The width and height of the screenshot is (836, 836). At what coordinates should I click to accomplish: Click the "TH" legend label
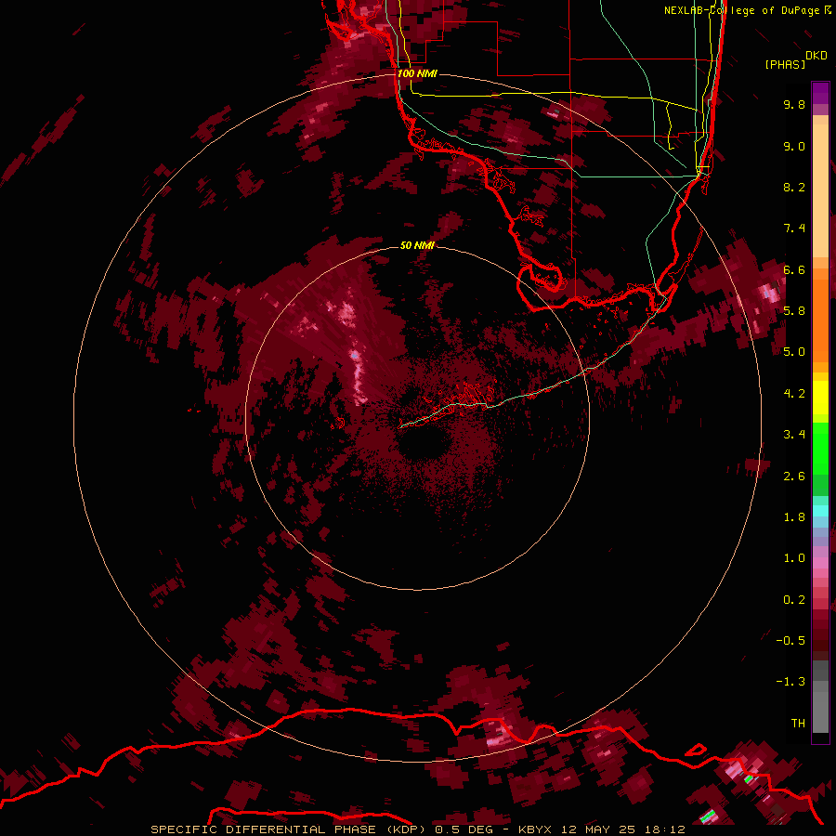798,724
